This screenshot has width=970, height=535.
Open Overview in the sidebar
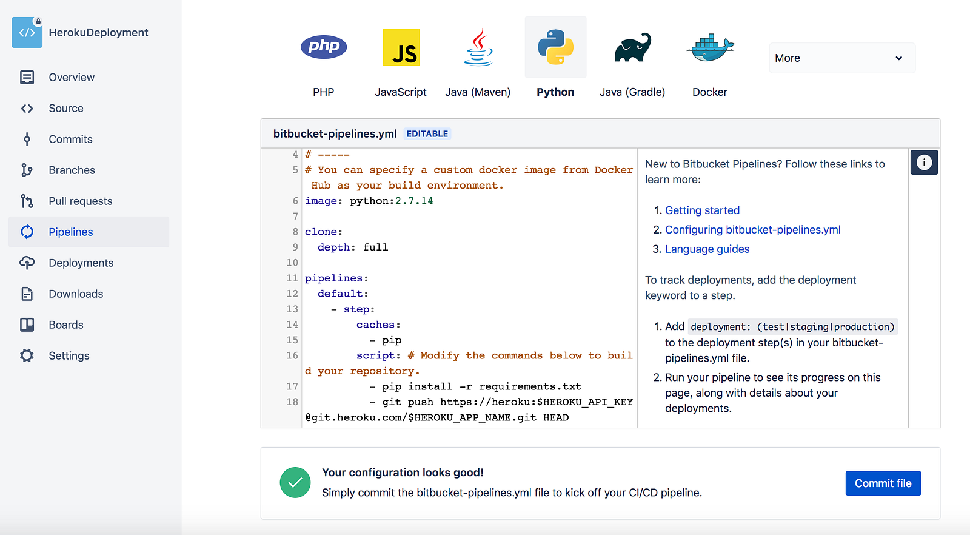click(89, 78)
